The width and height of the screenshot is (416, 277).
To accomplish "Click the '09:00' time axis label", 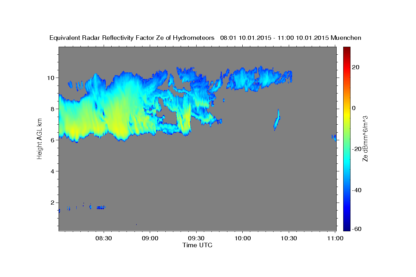I will click(x=150, y=238).
